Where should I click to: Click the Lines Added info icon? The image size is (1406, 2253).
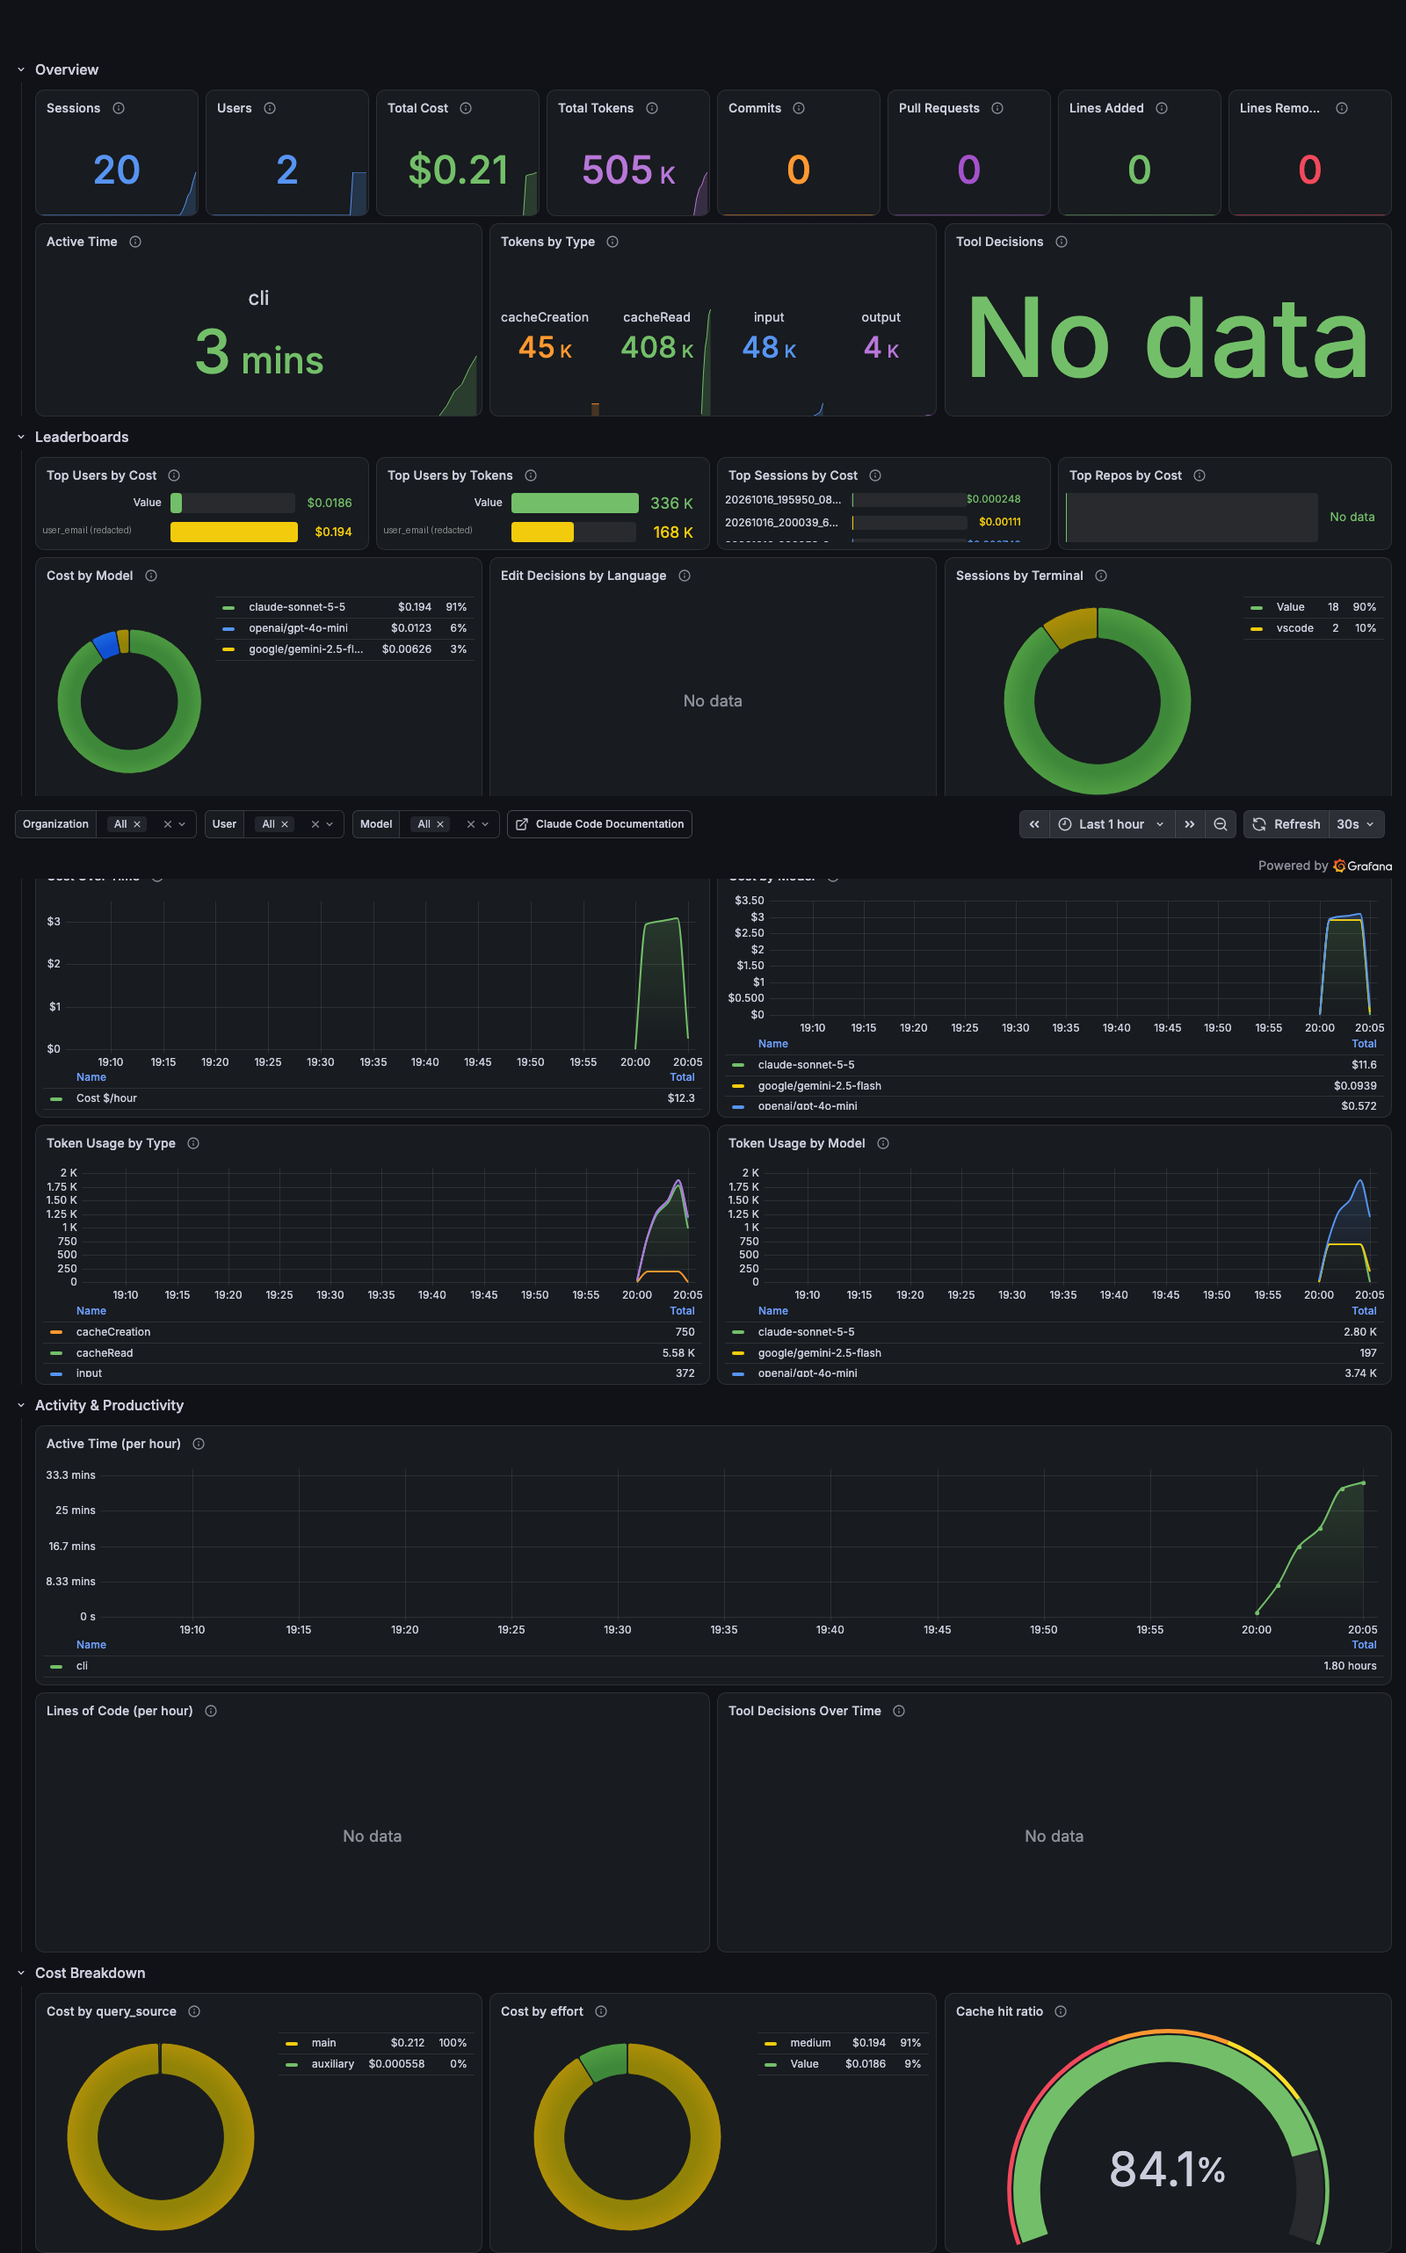click(1162, 108)
